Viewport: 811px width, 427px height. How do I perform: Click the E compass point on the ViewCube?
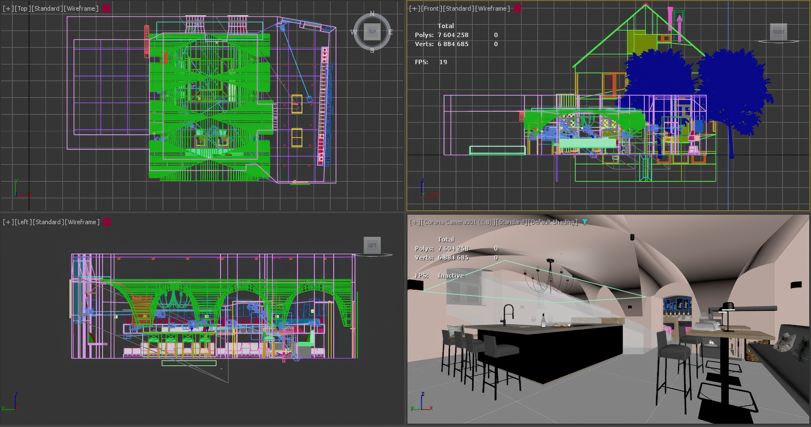point(391,32)
